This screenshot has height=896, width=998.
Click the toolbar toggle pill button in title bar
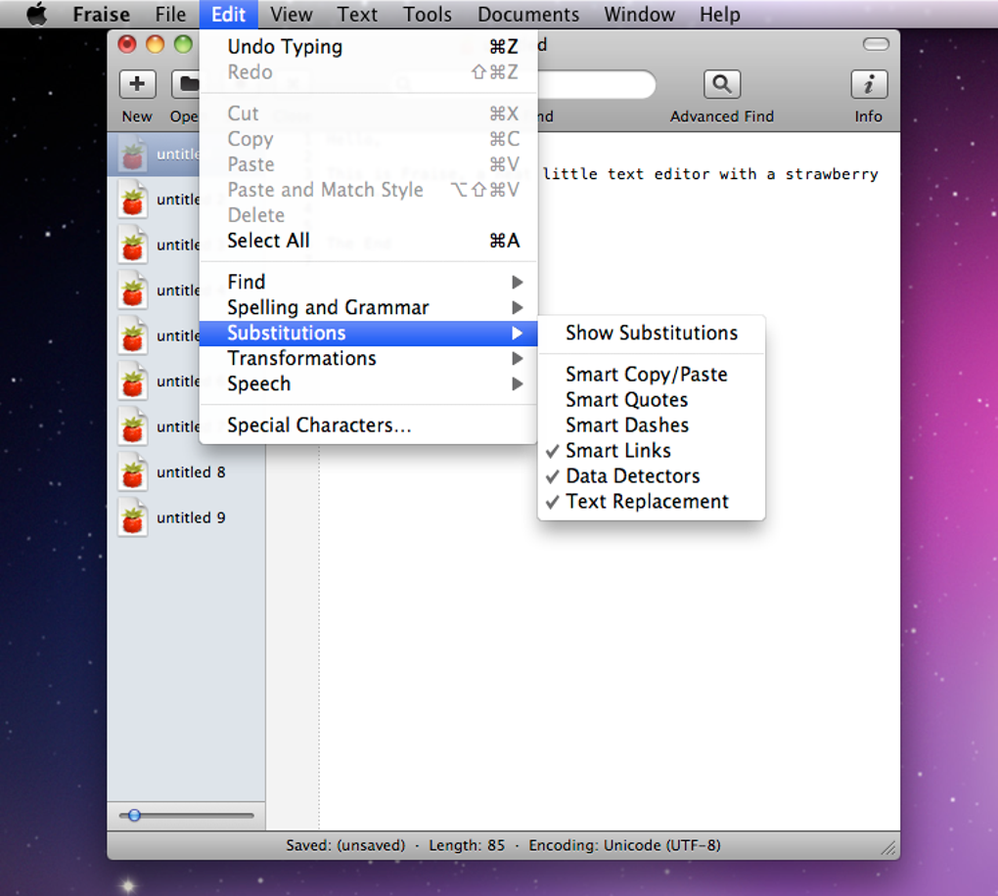tap(876, 44)
